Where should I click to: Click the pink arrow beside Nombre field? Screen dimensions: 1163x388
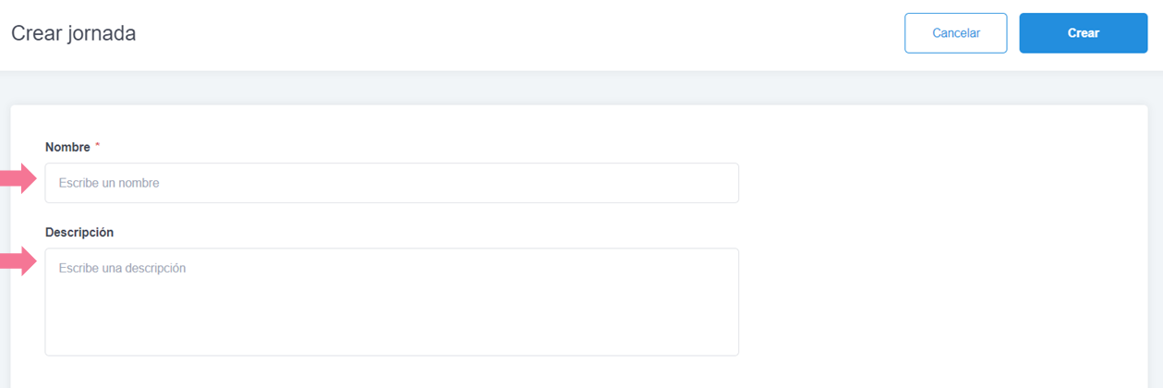[18, 178]
